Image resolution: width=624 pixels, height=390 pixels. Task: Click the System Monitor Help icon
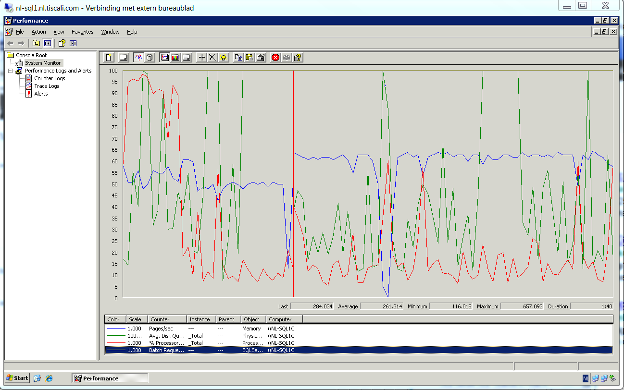(x=298, y=57)
